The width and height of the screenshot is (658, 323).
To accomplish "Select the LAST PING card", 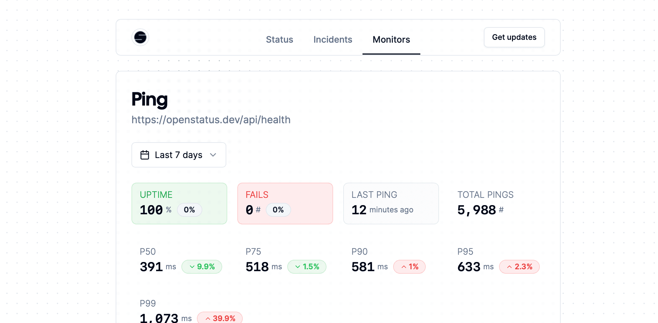I will [x=391, y=203].
